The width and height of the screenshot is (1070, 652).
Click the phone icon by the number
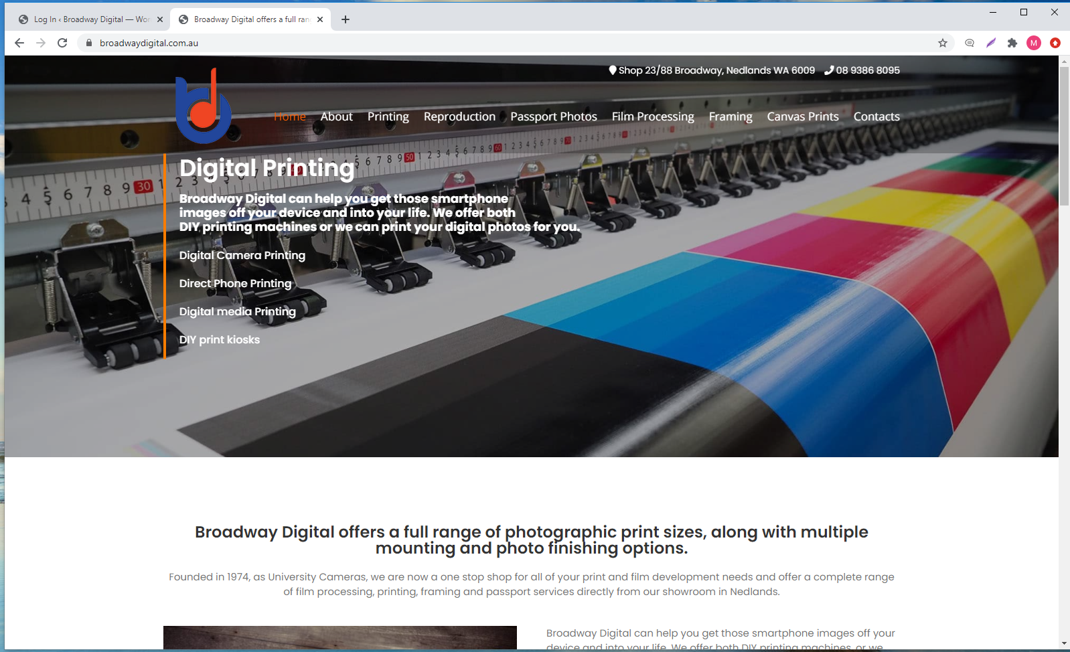pyautogui.click(x=829, y=70)
